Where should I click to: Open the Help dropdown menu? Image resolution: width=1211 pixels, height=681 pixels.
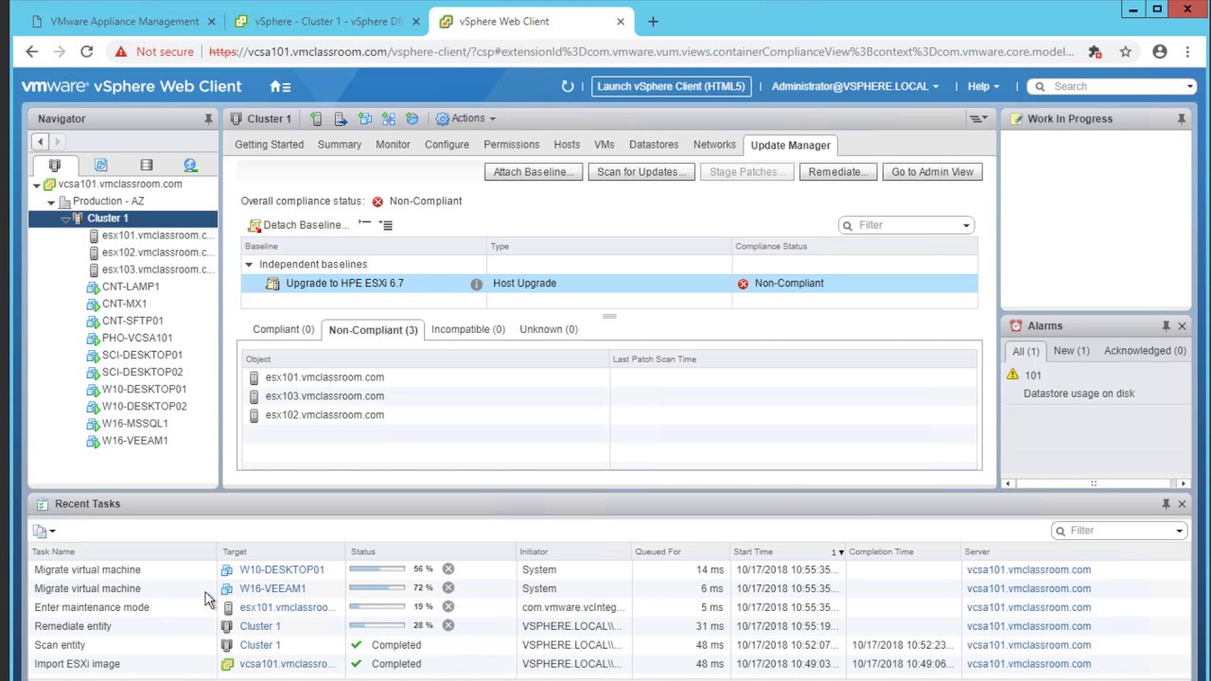(984, 86)
